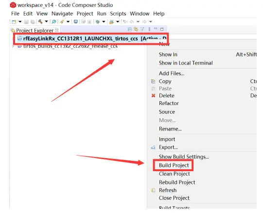Choose Show in Local Terminal
The width and height of the screenshot is (263, 213).
point(186,63)
